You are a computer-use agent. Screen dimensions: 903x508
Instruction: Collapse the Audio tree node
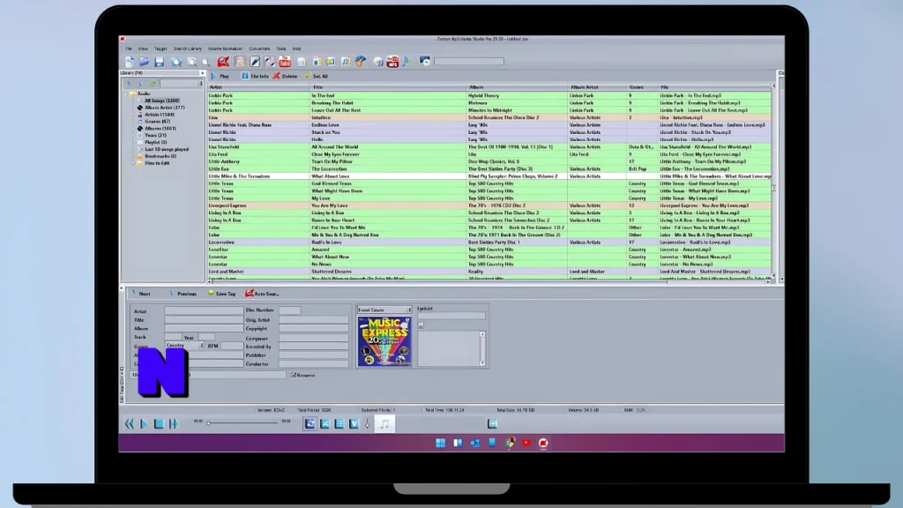[x=127, y=93]
